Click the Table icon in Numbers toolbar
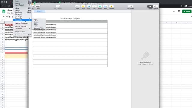 (x=83, y=7)
